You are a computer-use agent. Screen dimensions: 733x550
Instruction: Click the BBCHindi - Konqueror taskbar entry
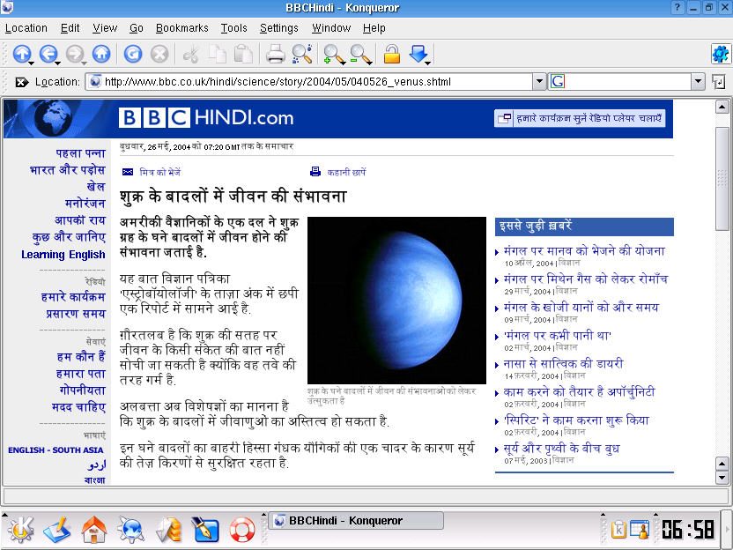tap(356, 521)
